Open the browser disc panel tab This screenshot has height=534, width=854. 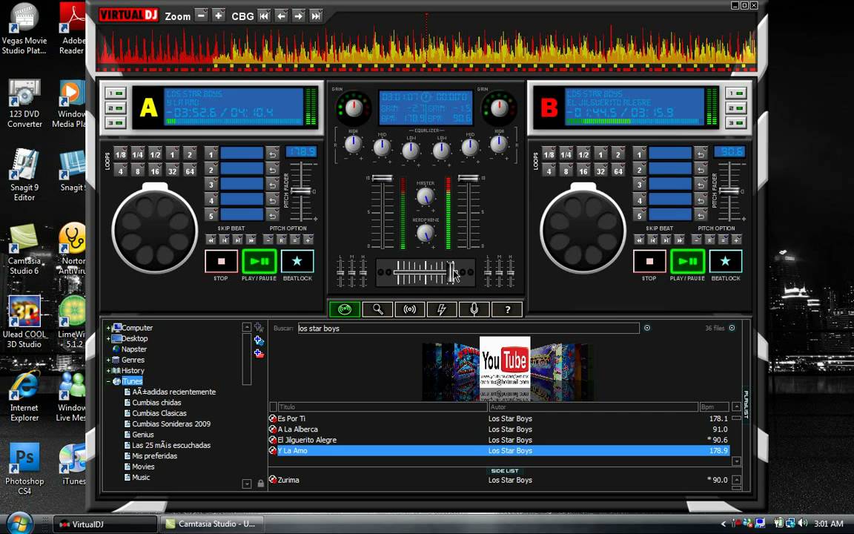(x=344, y=309)
